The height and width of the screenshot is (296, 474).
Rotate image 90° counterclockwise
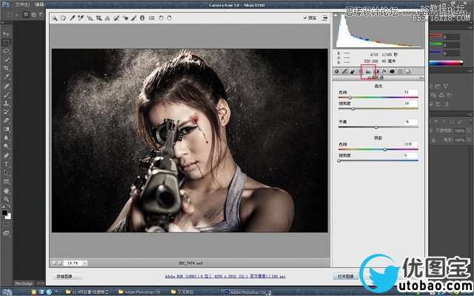pyautogui.click(x=161, y=18)
